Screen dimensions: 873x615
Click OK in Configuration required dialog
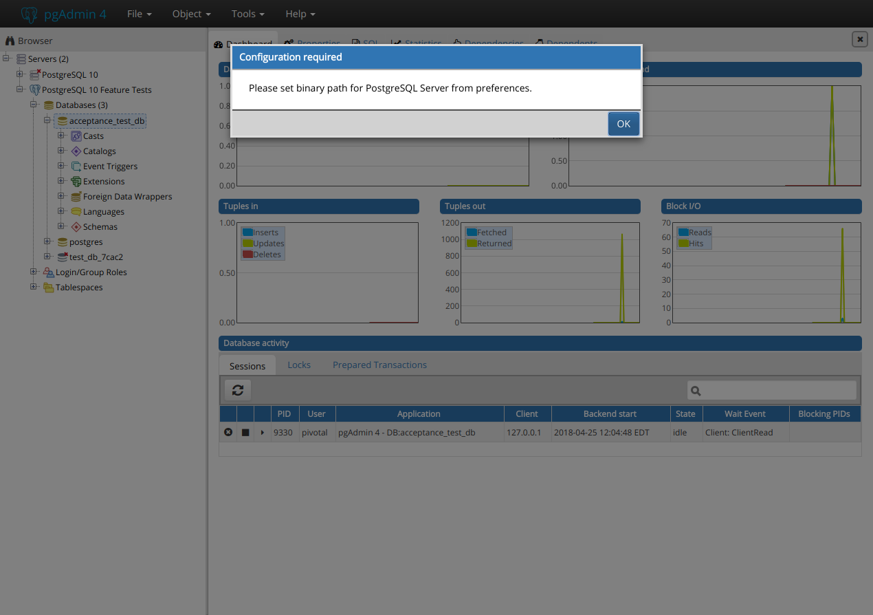pyautogui.click(x=623, y=124)
